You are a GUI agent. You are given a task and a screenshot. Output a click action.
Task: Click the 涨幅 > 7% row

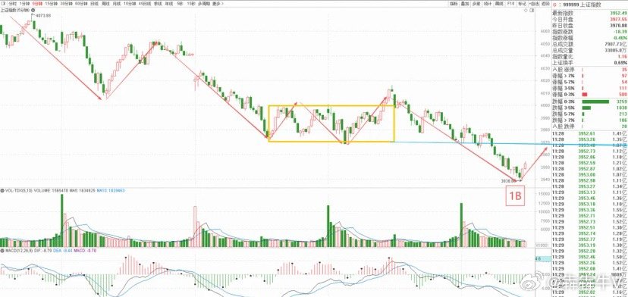pyautogui.click(x=589, y=76)
